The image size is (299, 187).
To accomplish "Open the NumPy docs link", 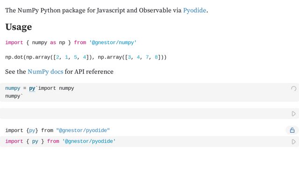I will (45, 72).
